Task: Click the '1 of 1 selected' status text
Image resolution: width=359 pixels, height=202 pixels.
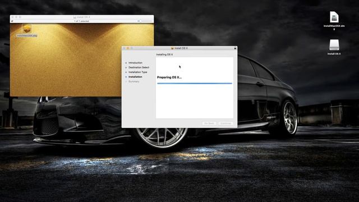Action: 81,21
